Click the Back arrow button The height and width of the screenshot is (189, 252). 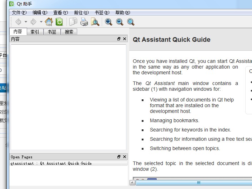[18, 22]
